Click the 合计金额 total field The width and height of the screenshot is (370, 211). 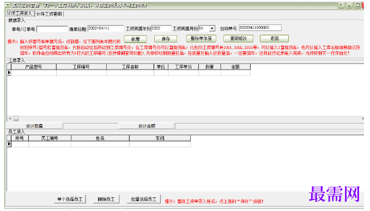[x=269, y=126]
